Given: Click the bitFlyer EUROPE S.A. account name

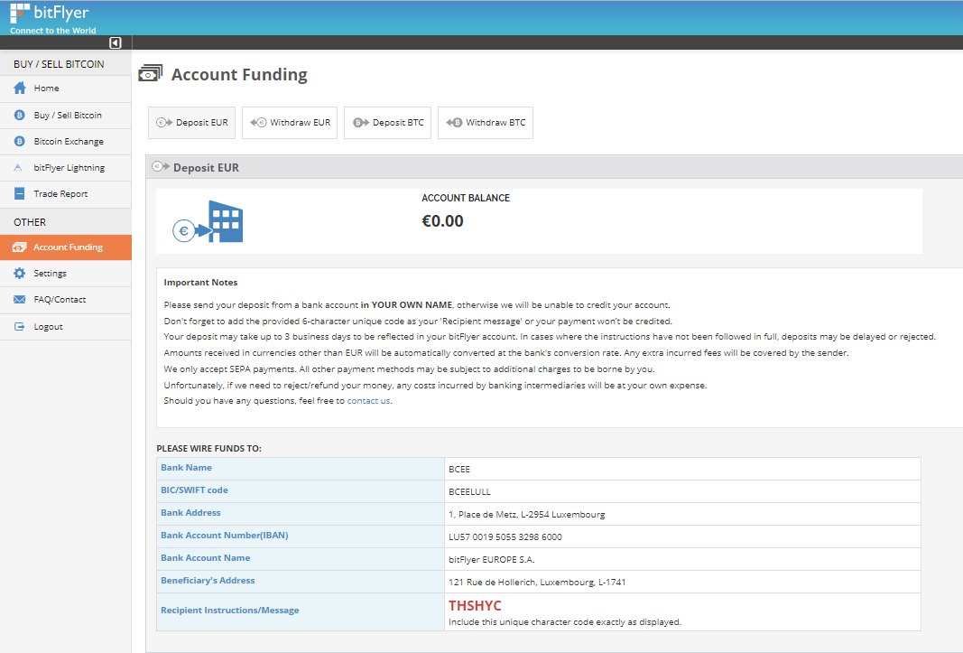Looking at the screenshot, I should (491, 560).
